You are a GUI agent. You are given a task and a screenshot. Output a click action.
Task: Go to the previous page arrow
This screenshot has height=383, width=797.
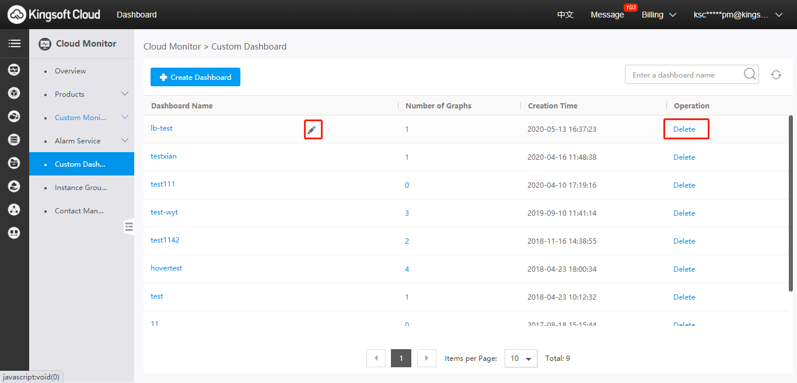376,358
